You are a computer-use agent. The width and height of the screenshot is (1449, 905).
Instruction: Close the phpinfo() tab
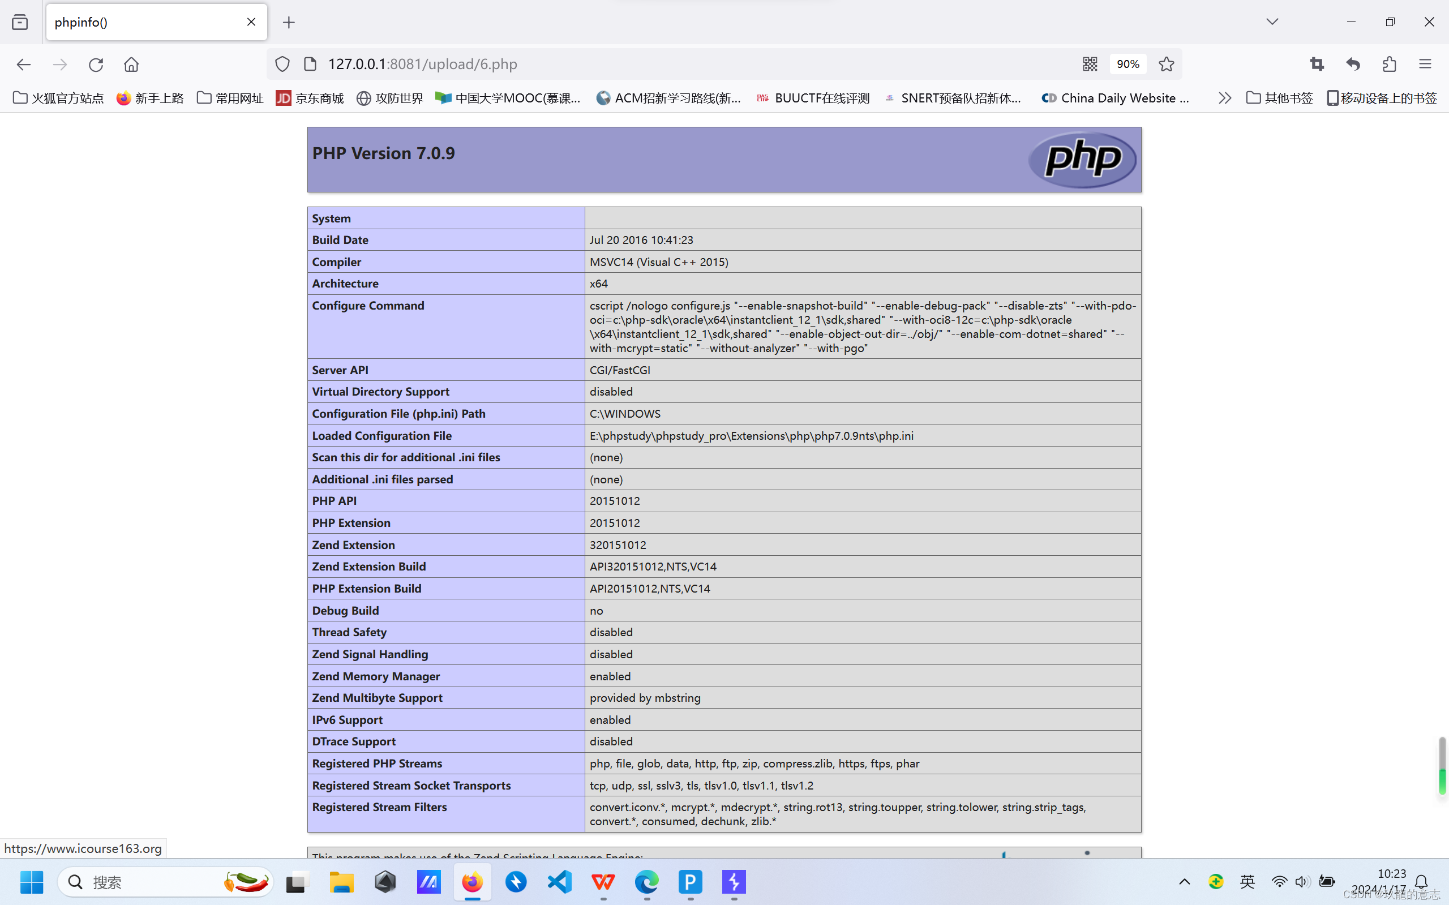point(251,22)
